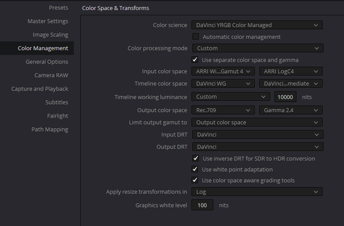Open Image Scaling settings
Viewport: 344px width, 226px height.
[x=50, y=35]
